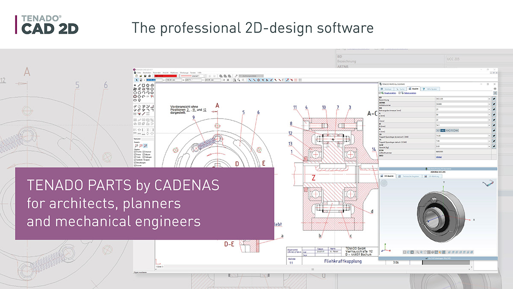Toggle the Ellipsen checkbox
Viewport: 513px width, 289px height.
[144, 155]
